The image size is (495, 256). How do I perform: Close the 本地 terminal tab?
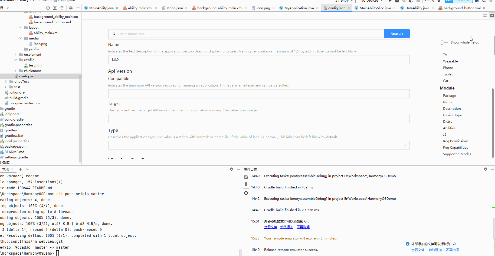[12, 169]
